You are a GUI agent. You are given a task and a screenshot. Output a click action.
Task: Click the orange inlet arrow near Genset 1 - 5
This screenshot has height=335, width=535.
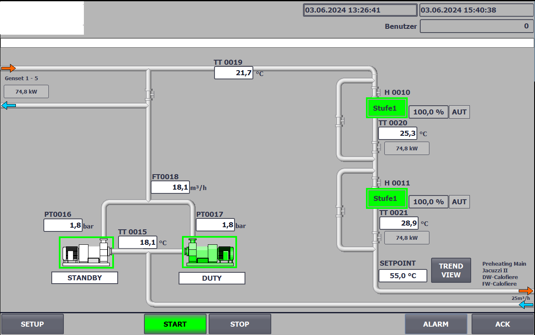tap(8, 68)
